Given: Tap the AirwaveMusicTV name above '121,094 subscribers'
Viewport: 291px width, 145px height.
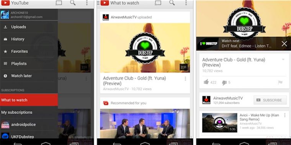Looking at the screenshot, I should click(228, 98).
